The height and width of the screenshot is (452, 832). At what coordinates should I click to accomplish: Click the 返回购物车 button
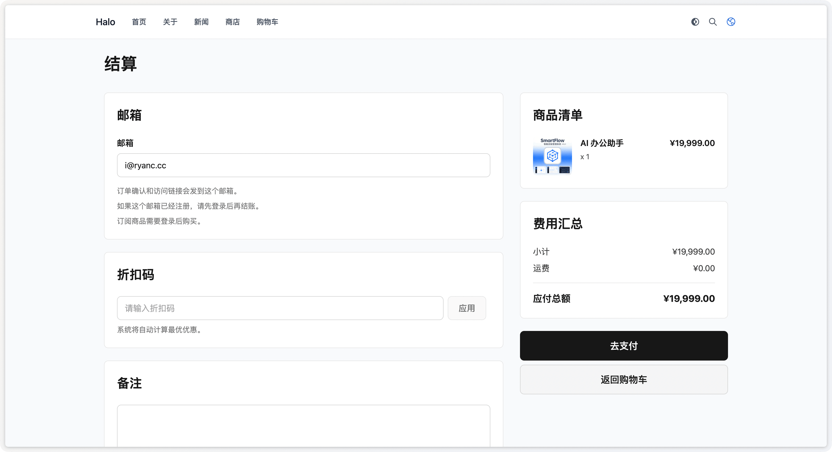[624, 380]
